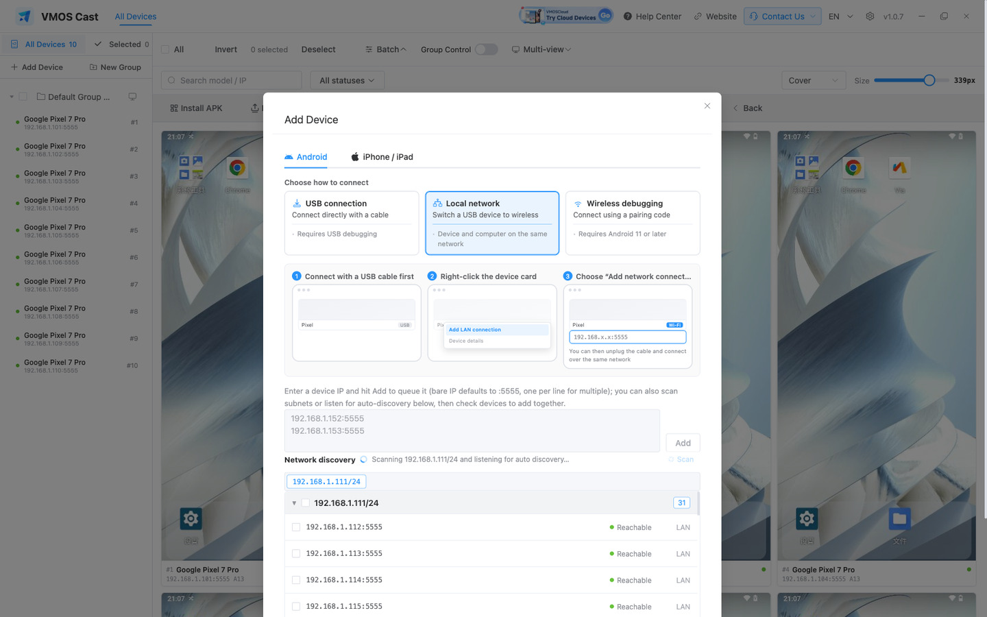Click the Default Group screen monitor icon
Image resolution: width=987 pixels, height=617 pixels.
coord(132,97)
